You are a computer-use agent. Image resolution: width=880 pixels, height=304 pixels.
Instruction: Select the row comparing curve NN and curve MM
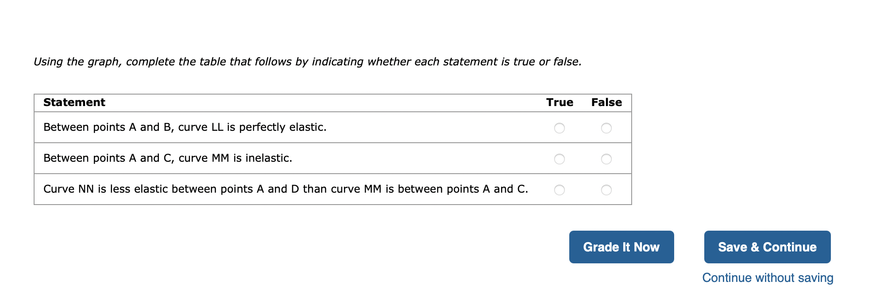tap(286, 189)
